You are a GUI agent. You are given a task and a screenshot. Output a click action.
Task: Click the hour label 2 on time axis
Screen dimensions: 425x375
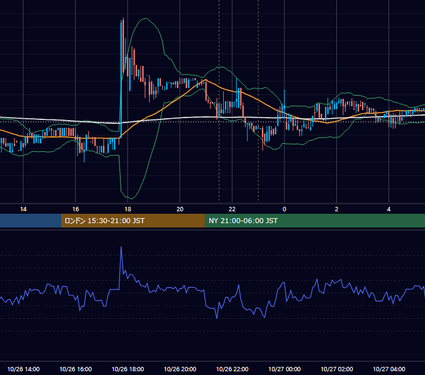click(337, 209)
